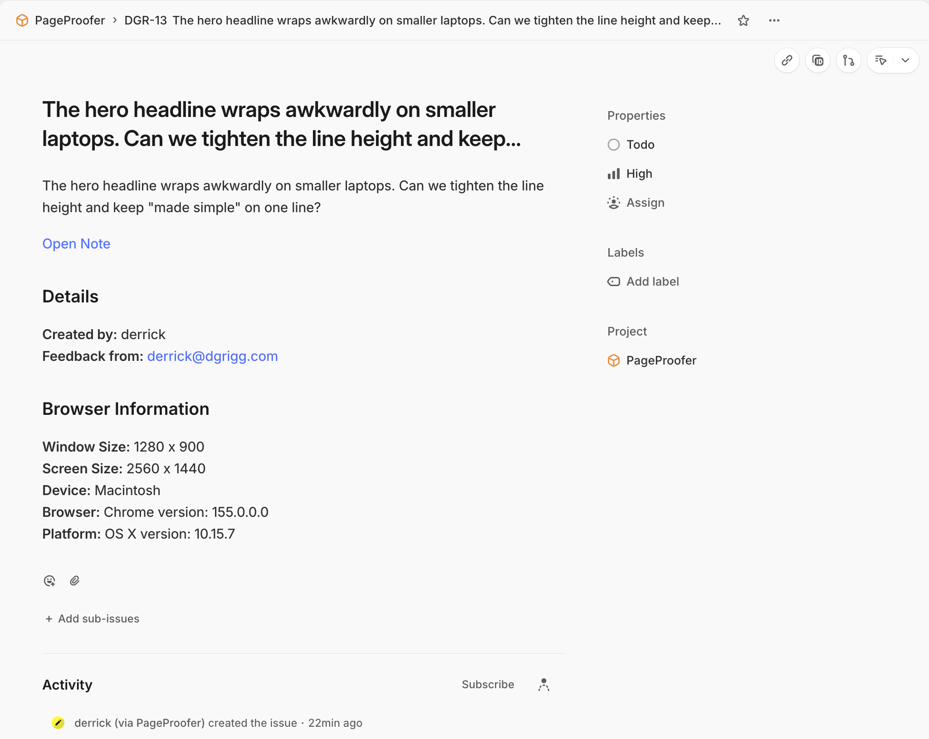The image size is (929, 739).
Task: Click 'Browser: Chrome version: 155.0.0.0' line
Action: point(156,512)
